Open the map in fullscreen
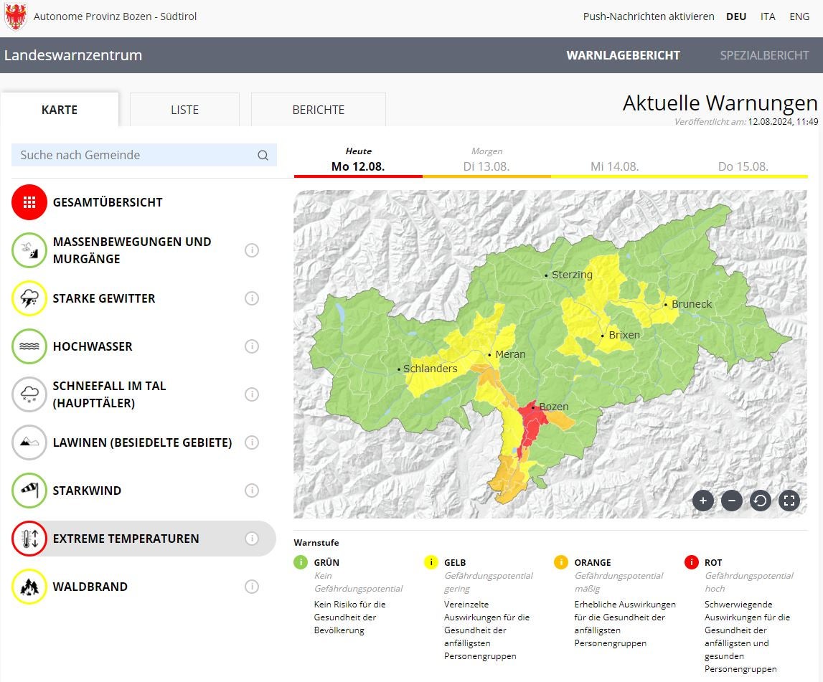This screenshot has width=823, height=682. (x=789, y=501)
